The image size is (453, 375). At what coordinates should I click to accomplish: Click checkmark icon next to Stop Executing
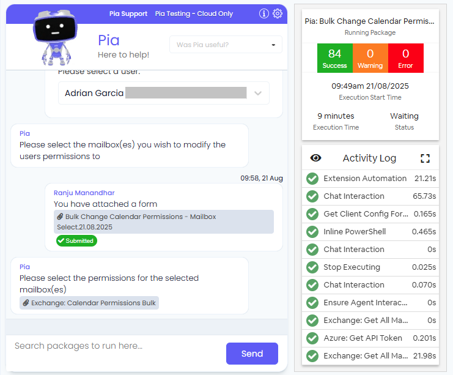point(312,267)
